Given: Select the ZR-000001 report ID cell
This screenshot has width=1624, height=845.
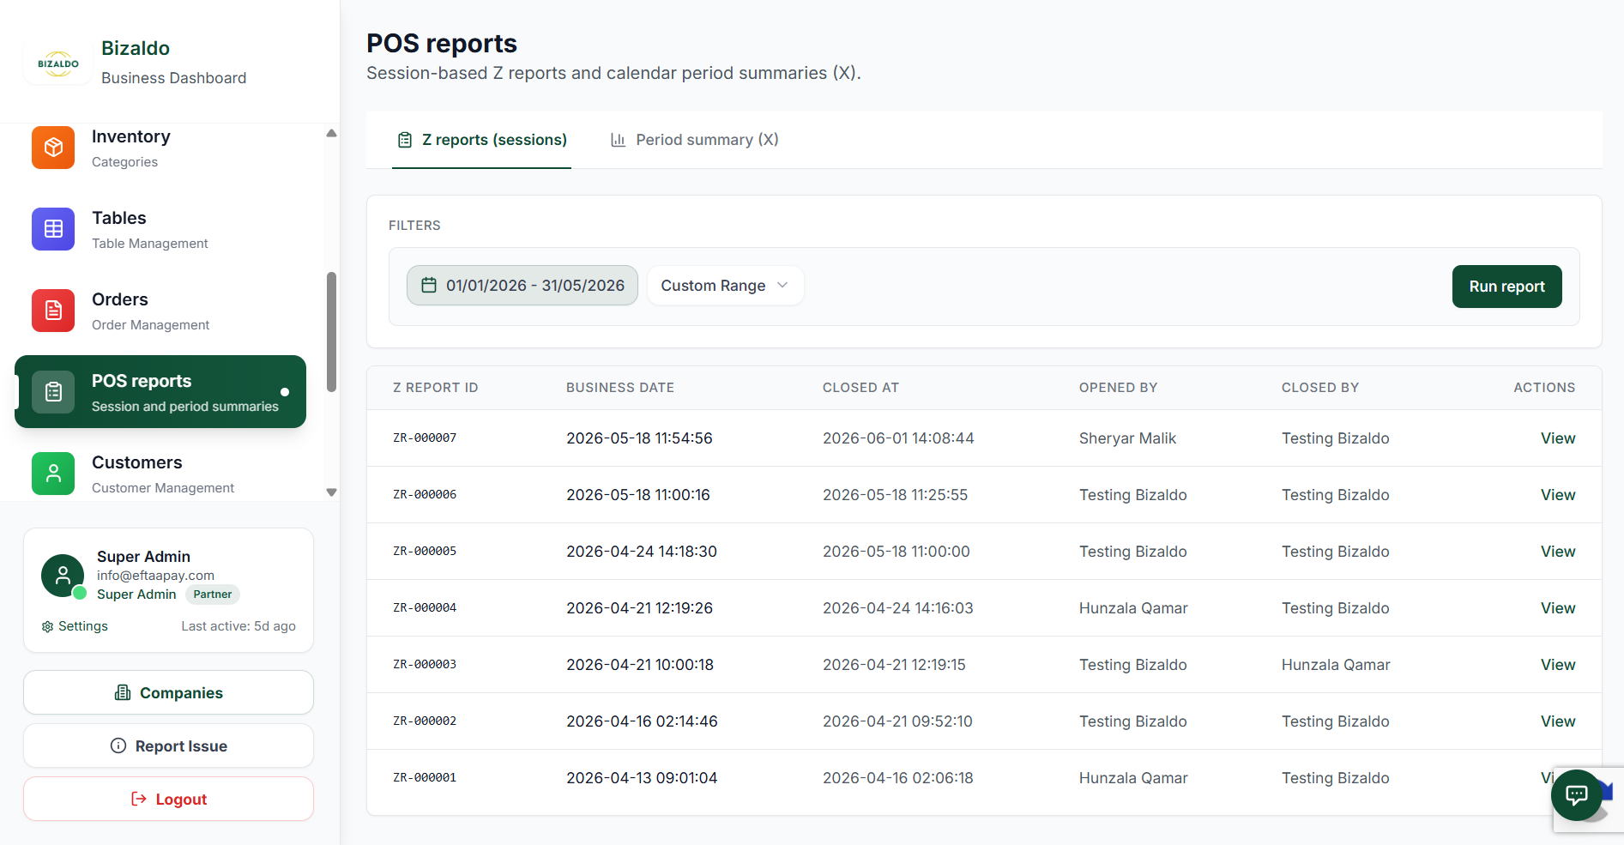Looking at the screenshot, I should coord(425,777).
